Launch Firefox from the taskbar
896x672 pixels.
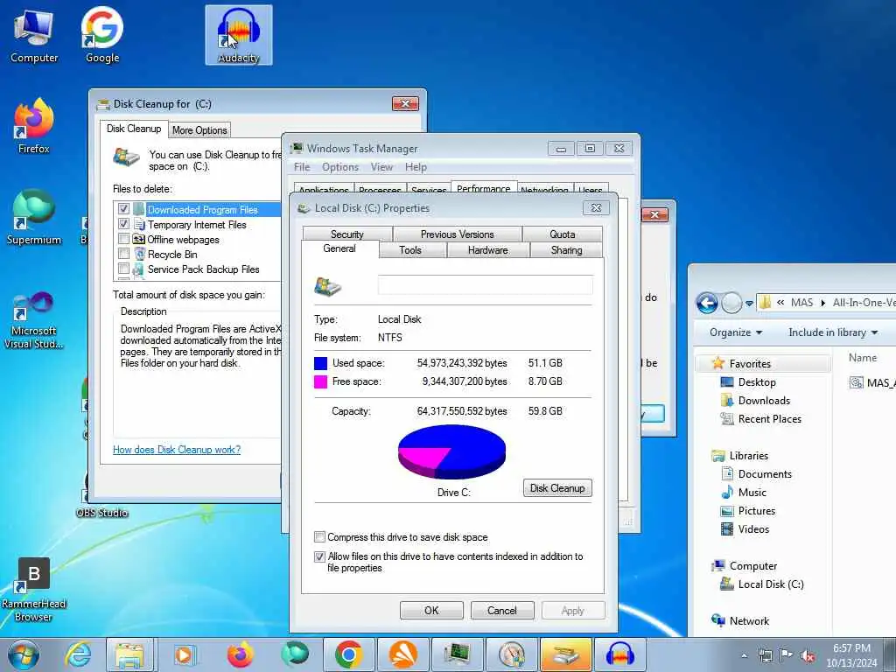pyautogui.click(x=240, y=654)
